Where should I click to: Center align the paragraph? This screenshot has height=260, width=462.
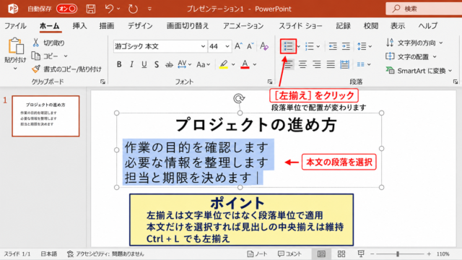(302, 64)
